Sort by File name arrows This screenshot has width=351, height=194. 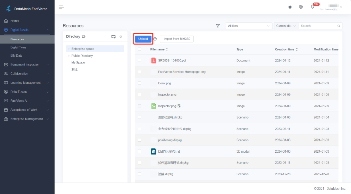[167, 49]
